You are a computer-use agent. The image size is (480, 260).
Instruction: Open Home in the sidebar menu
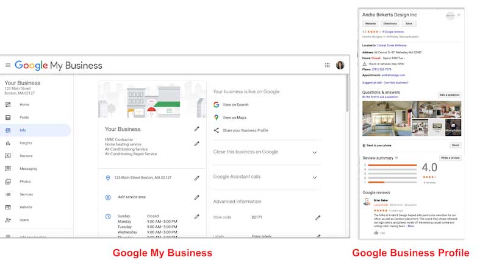[x=24, y=105]
